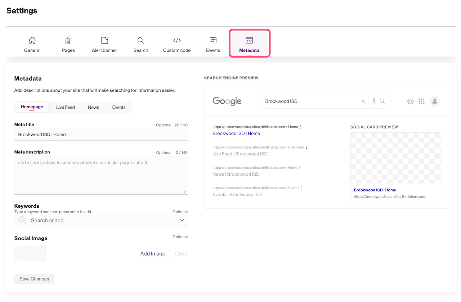Click into the Meta description text area
This screenshot has width=461, height=302.
tap(101, 175)
